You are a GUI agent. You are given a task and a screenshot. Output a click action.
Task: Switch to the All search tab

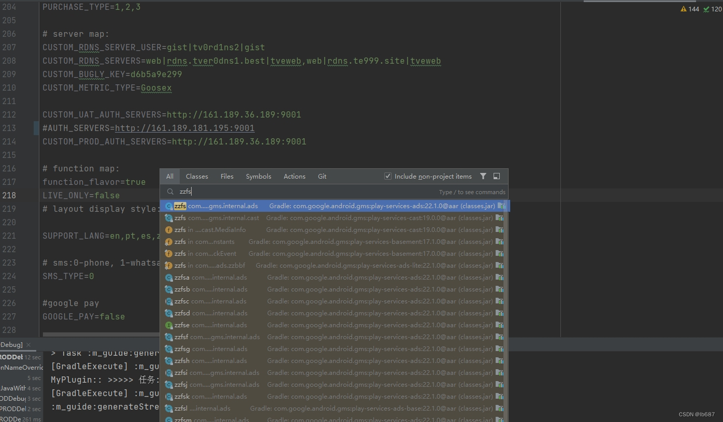click(170, 177)
